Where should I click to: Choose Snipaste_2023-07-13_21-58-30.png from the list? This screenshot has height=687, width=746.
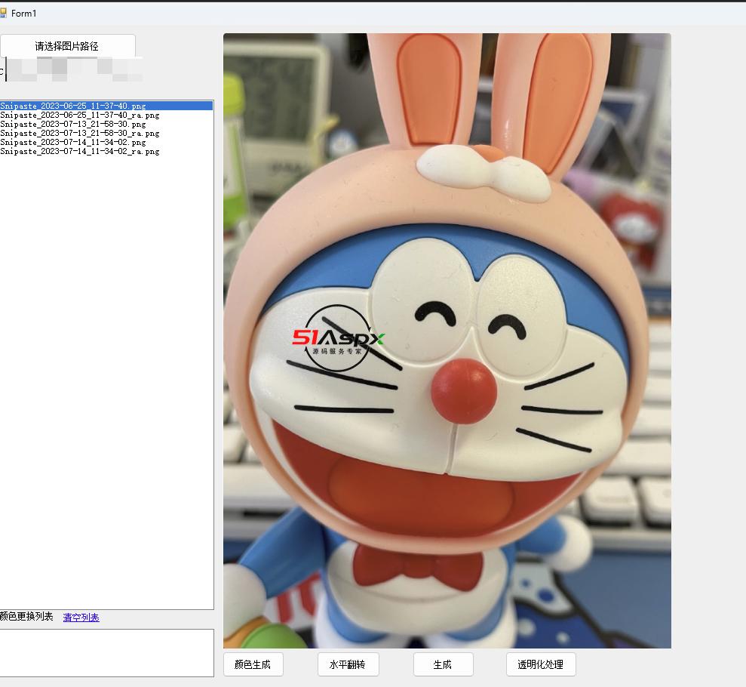coord(73,125)
